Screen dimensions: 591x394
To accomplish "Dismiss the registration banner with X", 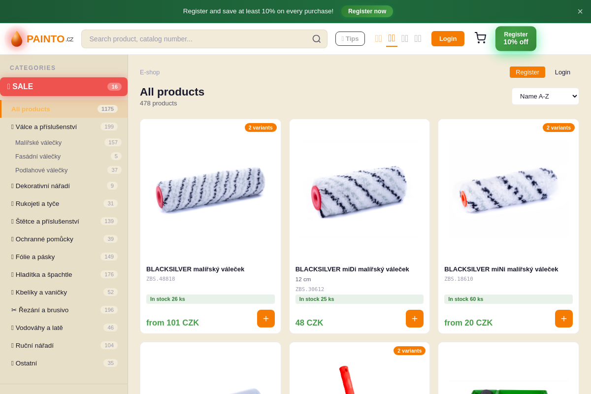I will 580,11.
